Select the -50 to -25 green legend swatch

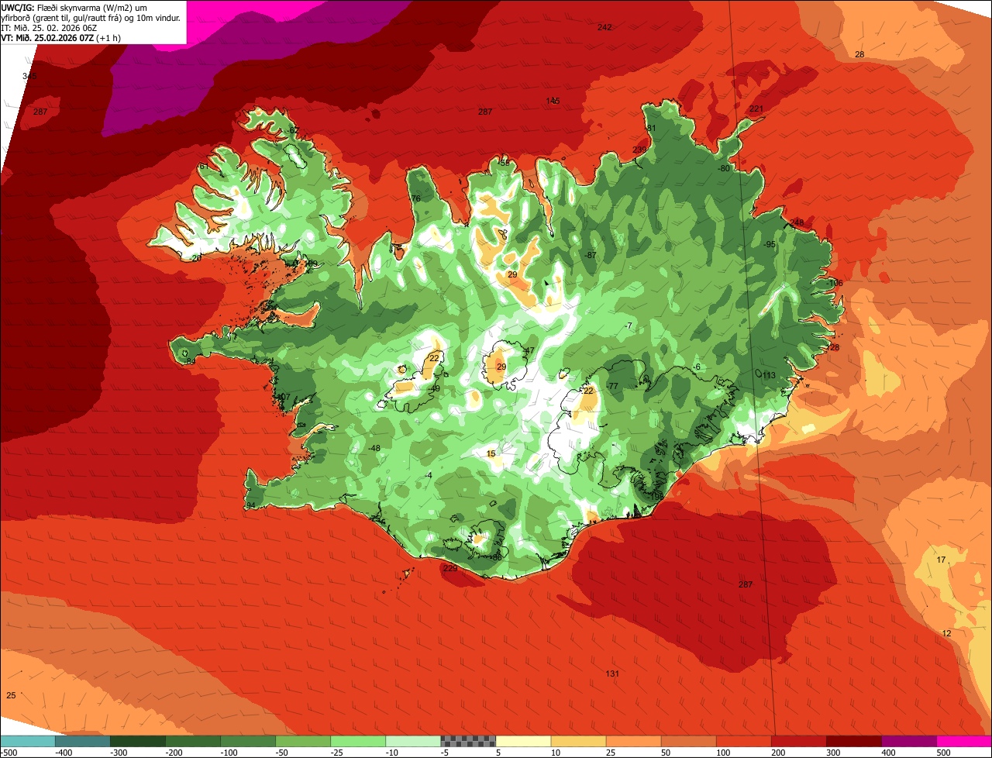(303, 740)
